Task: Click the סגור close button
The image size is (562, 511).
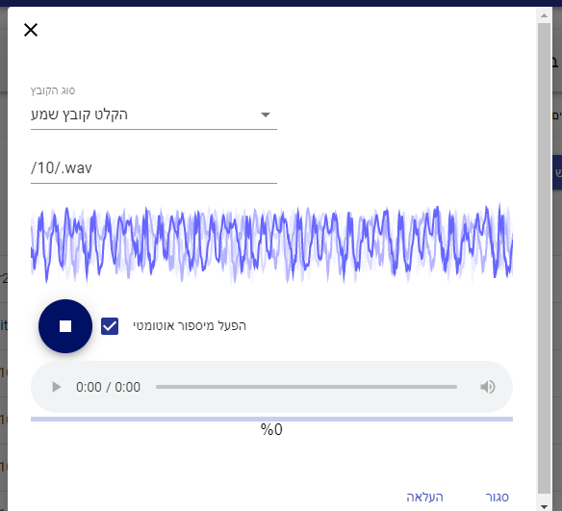Action: click(x=498, y=497)
